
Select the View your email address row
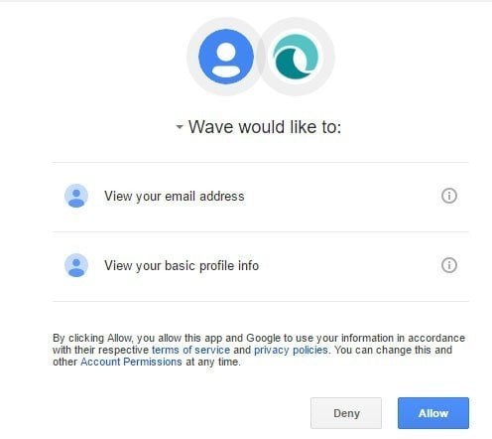tap(260, 197)
